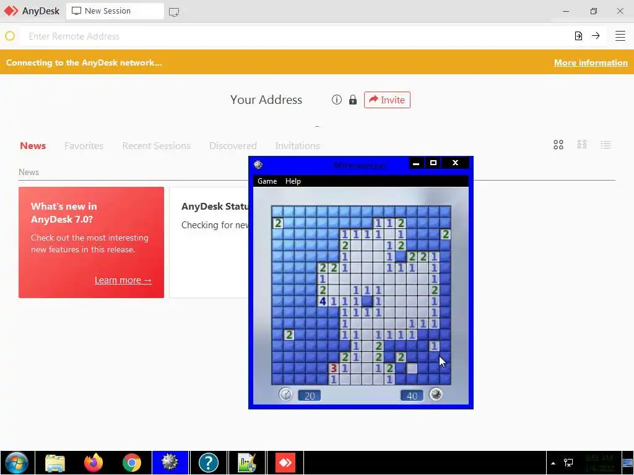Screen dimensions: 634x475
Task: Click the connection status circle icon
Action: click(10, 36)
